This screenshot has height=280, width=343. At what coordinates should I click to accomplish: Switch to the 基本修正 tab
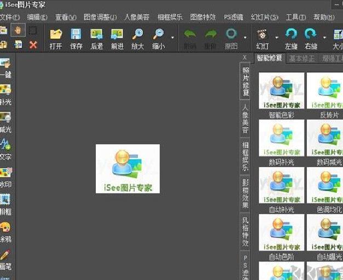[x=302, y=59]
